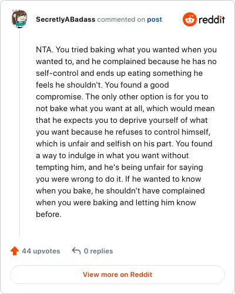Click the Reddit Snoo logo icon
Image resolution: width=235 pixels, height=294 pixels.
coord(189,19)
